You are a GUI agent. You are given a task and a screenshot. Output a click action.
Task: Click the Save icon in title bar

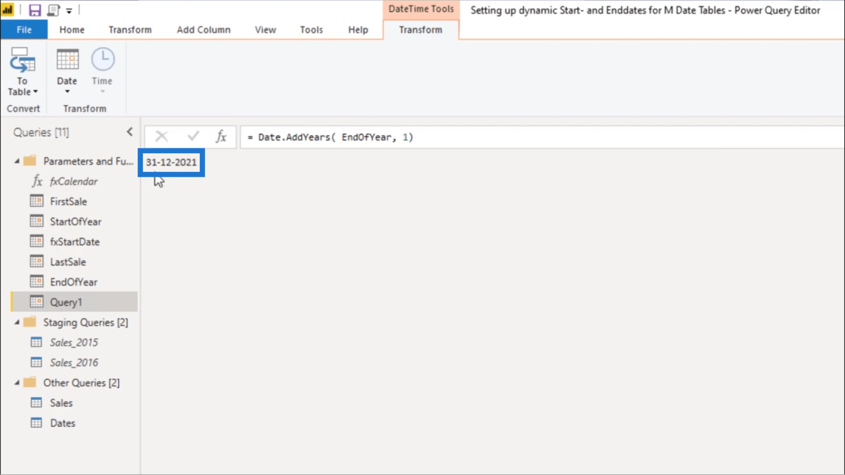click(x=35, y=10)
